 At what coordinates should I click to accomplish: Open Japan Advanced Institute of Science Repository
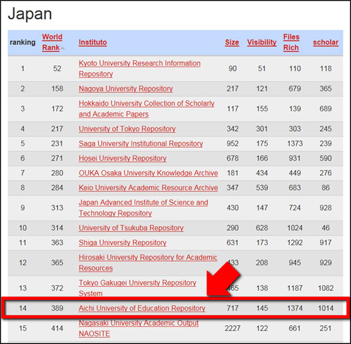tap(143, 208)
